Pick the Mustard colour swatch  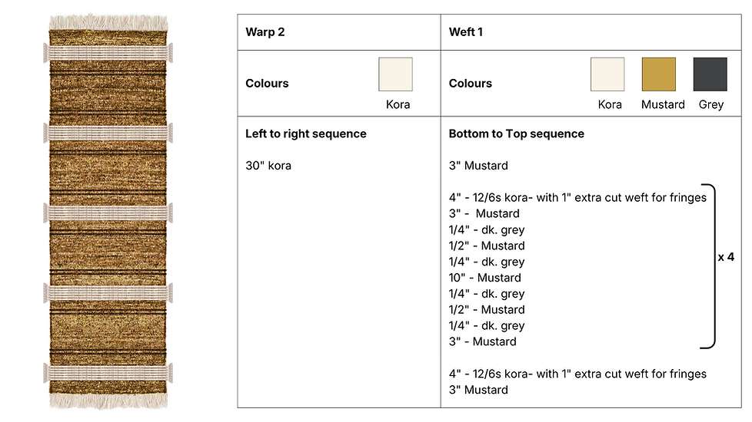click(658, 74)
